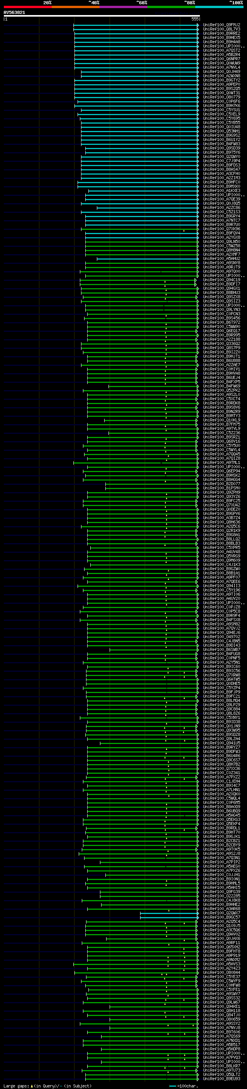247x1089 pixels.
Task: Click the cyan 100char scale bar sample
Action: click(x=173, y=1086)
